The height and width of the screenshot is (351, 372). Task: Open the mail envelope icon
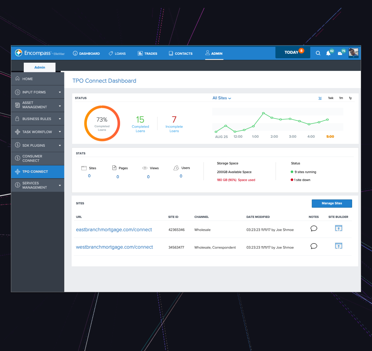tap(340, 53)
